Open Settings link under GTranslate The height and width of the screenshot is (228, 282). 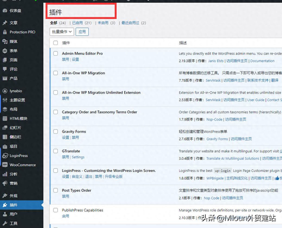78,157
